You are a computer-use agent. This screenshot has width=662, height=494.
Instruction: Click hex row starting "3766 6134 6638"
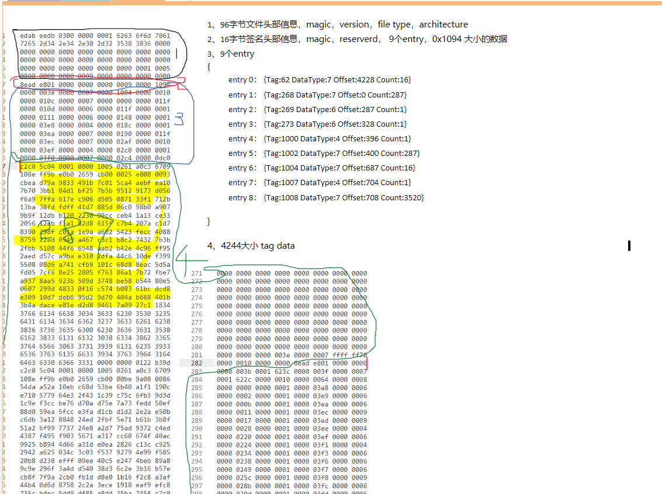[95, 314]
